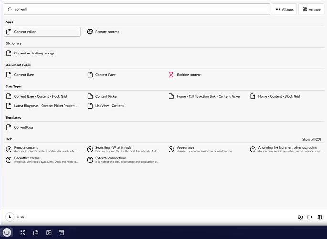Open 'Latest Blogposts - Content Picker Propert...'
The image size is (327, 239).
[x=46, y=106]
